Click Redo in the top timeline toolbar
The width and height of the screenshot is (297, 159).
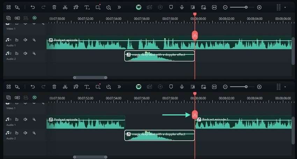click(x=43, y=7)
